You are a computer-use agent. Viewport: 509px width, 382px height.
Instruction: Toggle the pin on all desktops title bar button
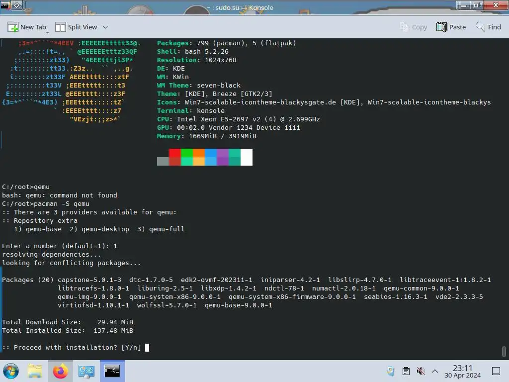click(17, 5)
